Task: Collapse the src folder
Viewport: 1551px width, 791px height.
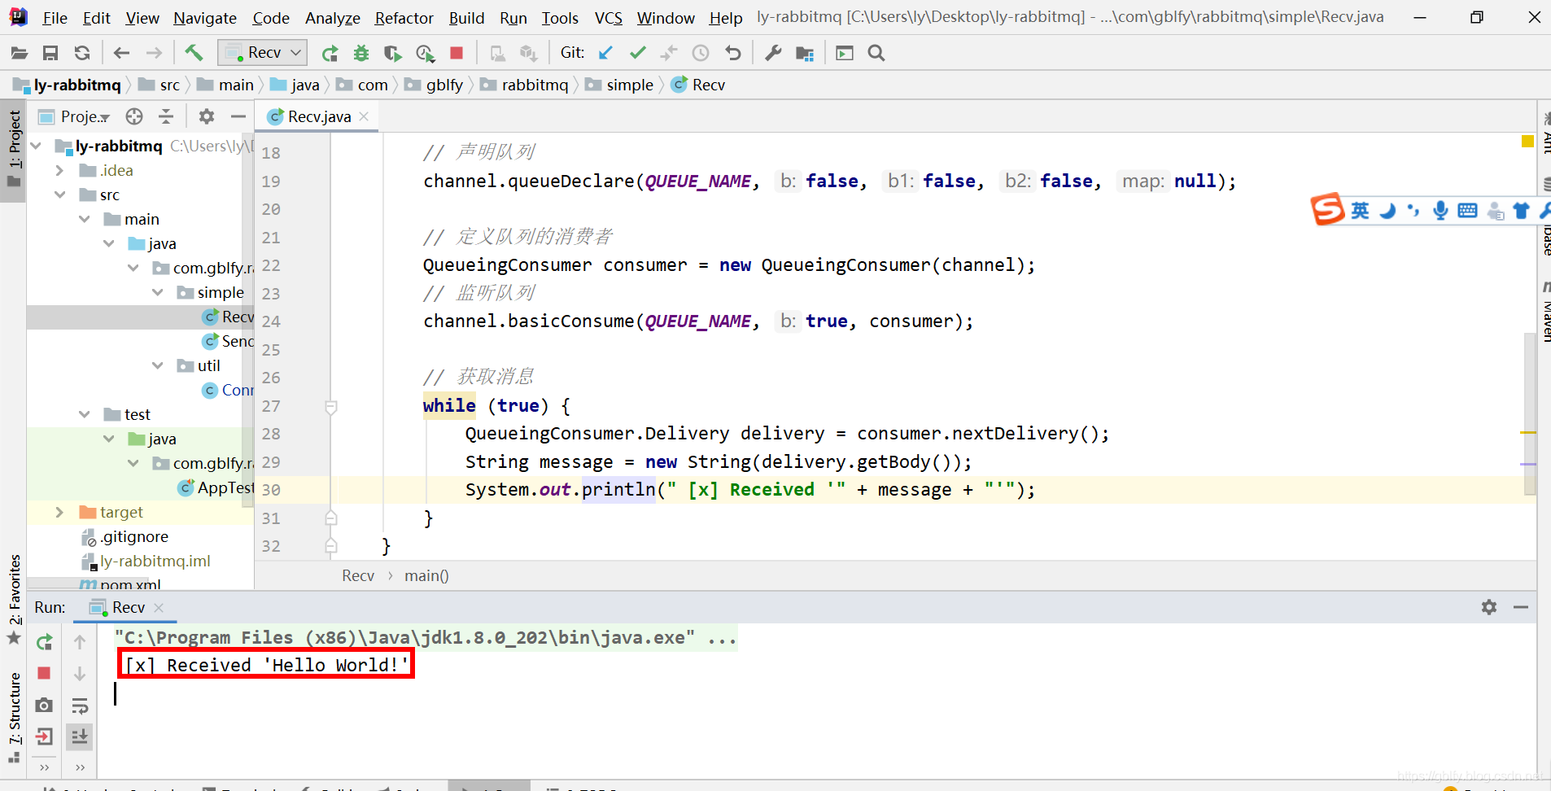Action: (x=59, y=194)
